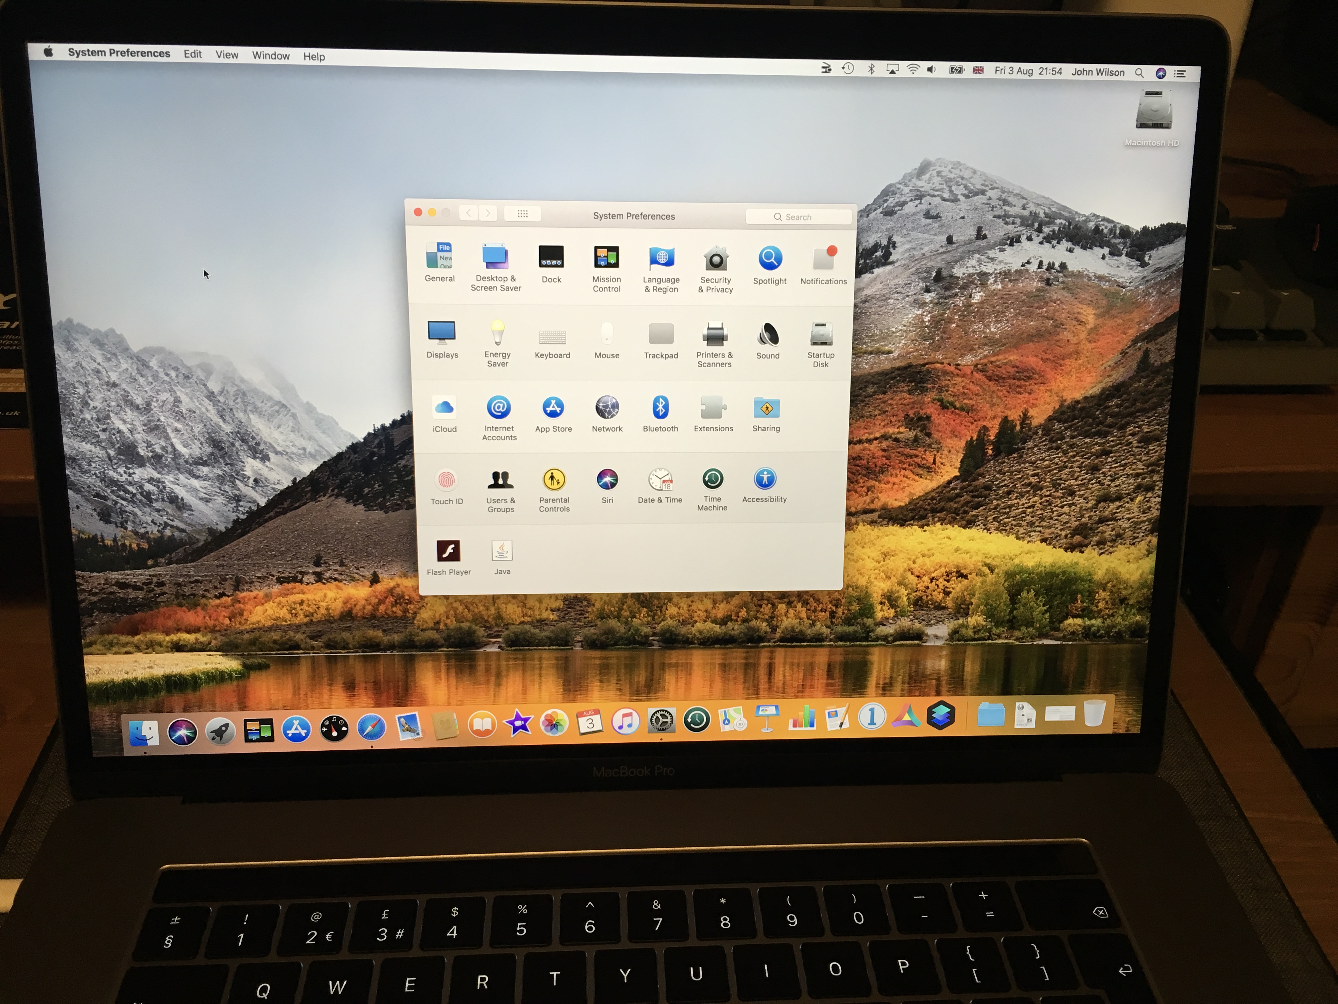The image size is (1338, 1004).
Task: Open Finder from the Dock
Action: pyautogui.click(x=144, y=733)
